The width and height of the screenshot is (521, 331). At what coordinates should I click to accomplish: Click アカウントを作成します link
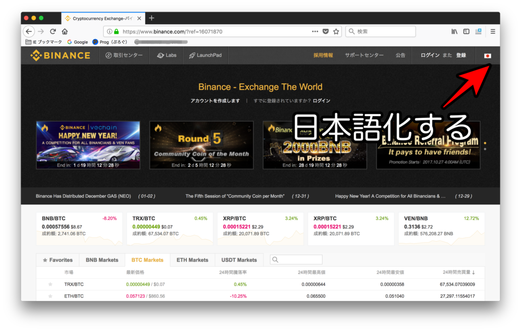click(215, 101)
